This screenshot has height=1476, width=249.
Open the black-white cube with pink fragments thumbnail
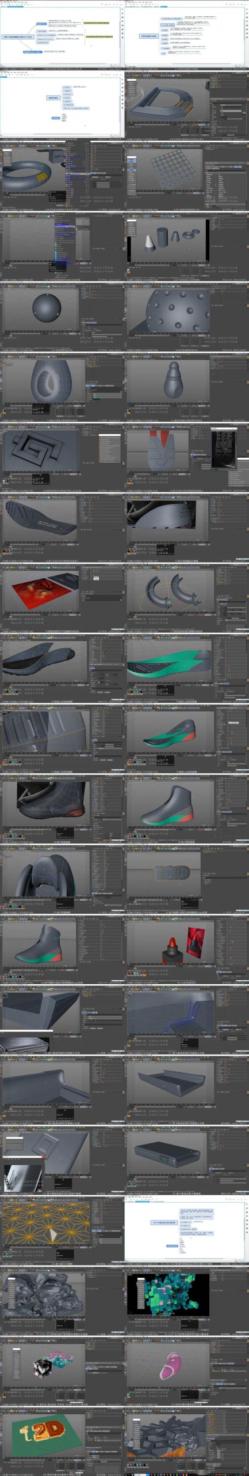pos(62,1372)
